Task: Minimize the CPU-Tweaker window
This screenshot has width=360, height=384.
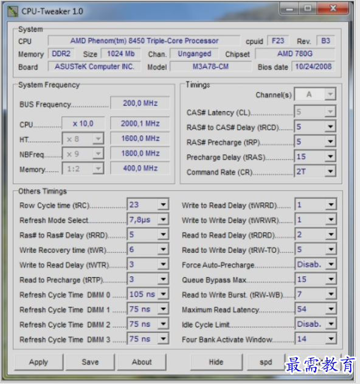Action: 289,9
